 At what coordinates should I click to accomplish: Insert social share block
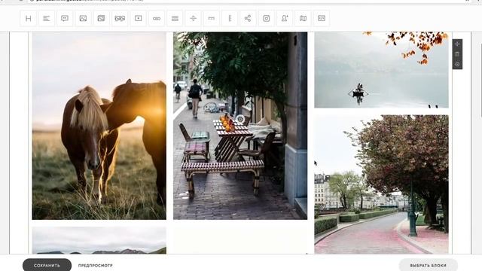tap(248, 18)
